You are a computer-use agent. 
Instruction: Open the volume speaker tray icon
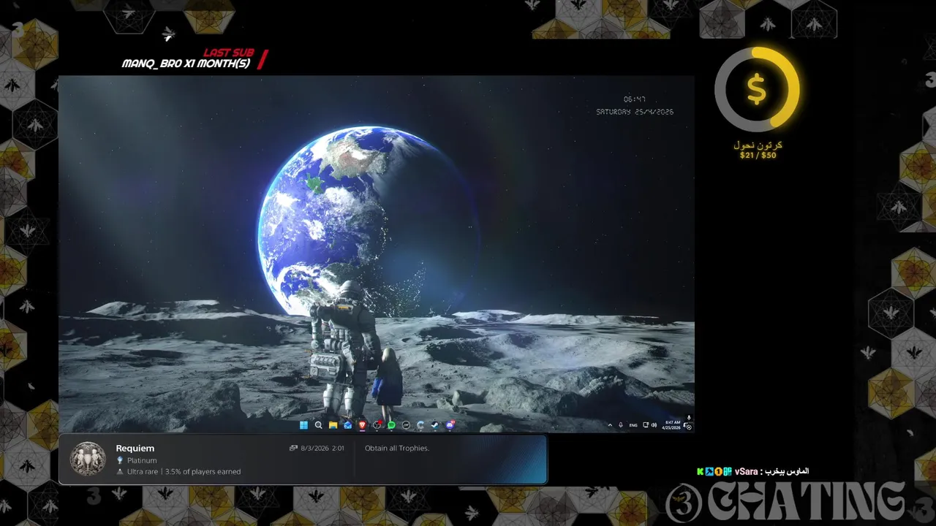(x=654, y=424)
